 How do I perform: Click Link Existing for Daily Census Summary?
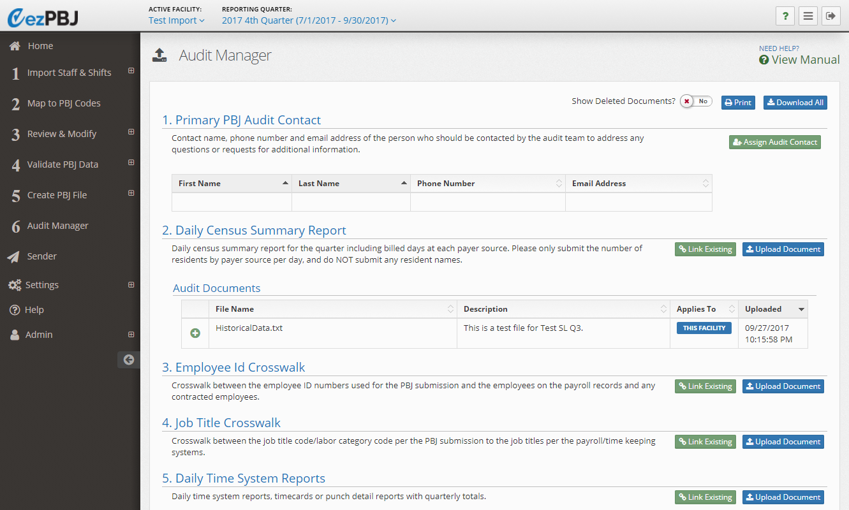pyautogui.click(x=705, y=249)
